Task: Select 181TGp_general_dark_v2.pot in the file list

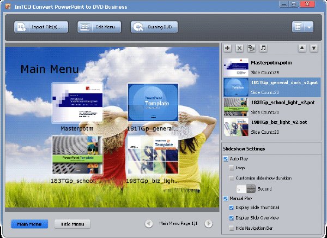Action: [x=272, y=87]
